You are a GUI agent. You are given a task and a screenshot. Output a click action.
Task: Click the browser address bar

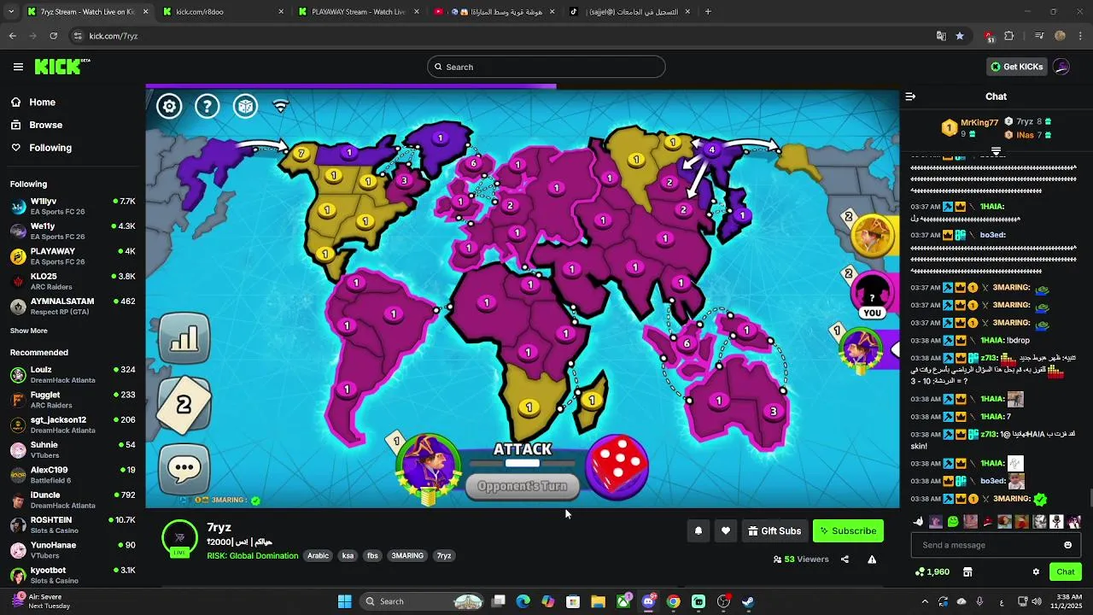(512, 36)
